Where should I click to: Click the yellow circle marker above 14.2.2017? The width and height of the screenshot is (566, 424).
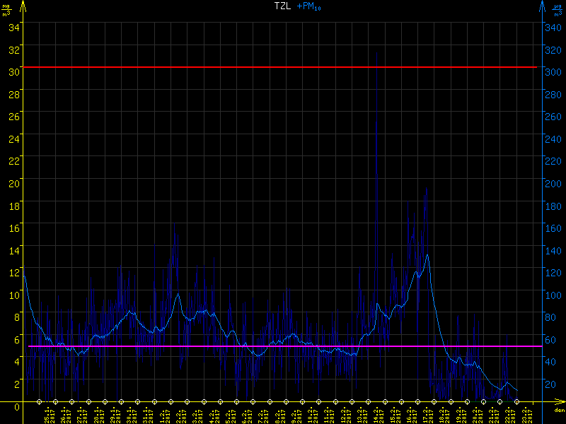tap(368, 401)
